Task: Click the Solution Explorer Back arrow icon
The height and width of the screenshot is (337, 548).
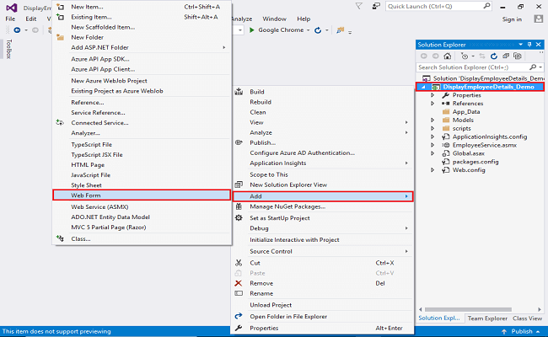Action: coord(424,56)
